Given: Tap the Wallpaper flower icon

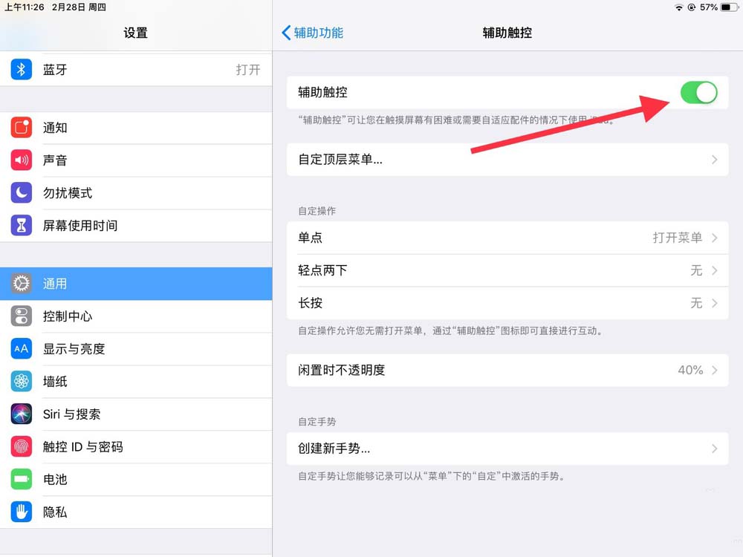Looking at the screenshot, I should tap(22, 382).
